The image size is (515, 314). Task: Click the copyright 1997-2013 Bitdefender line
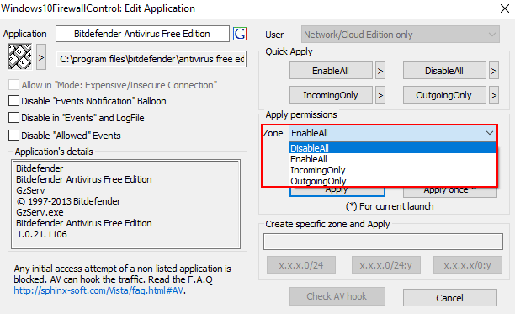pos(68,201)
